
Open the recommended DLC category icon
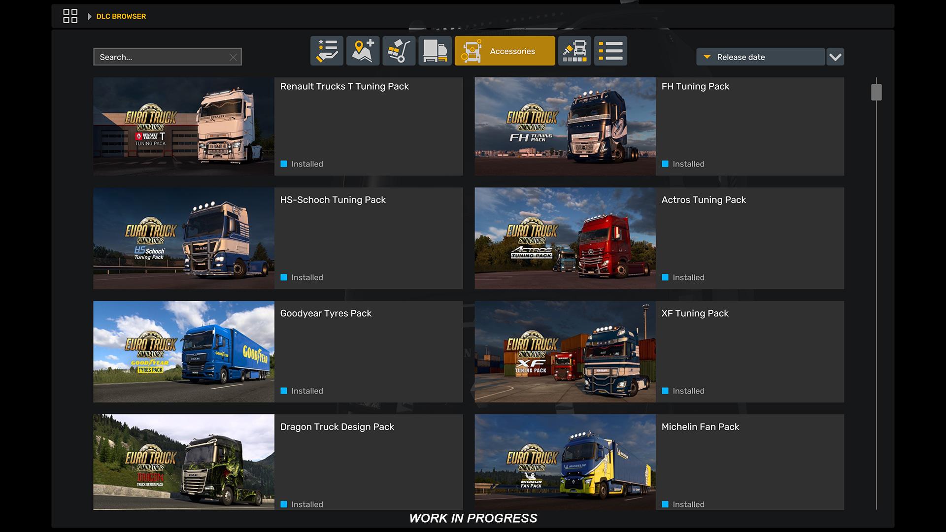tap(327, 51)
